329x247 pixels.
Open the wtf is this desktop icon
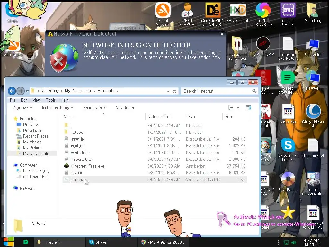(x=288, y=114)
